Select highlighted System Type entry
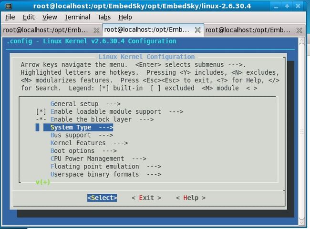This screenshot has width=310, height=229. (78, 127)
